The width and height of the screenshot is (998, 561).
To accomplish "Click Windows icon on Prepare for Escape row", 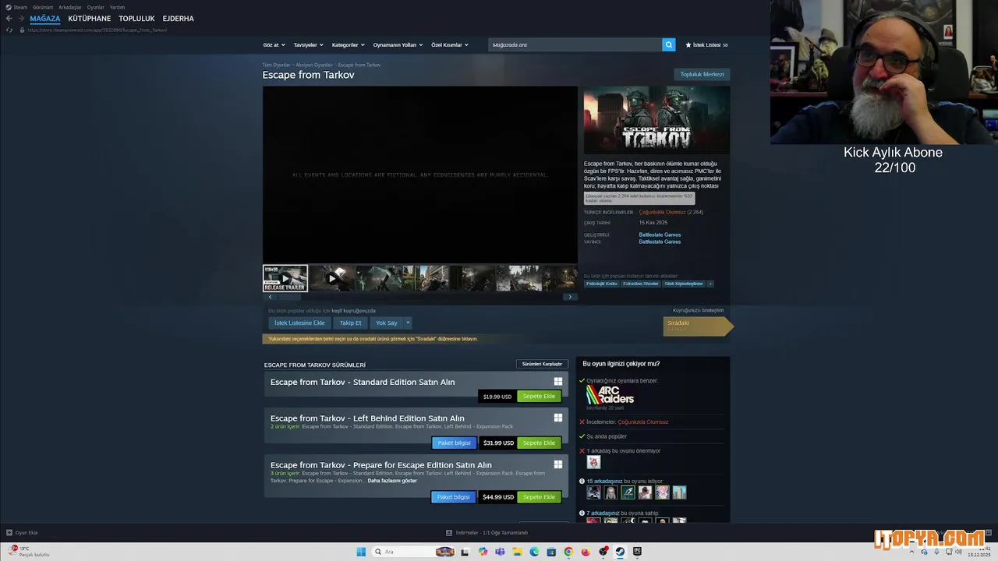I will point(558,464).
